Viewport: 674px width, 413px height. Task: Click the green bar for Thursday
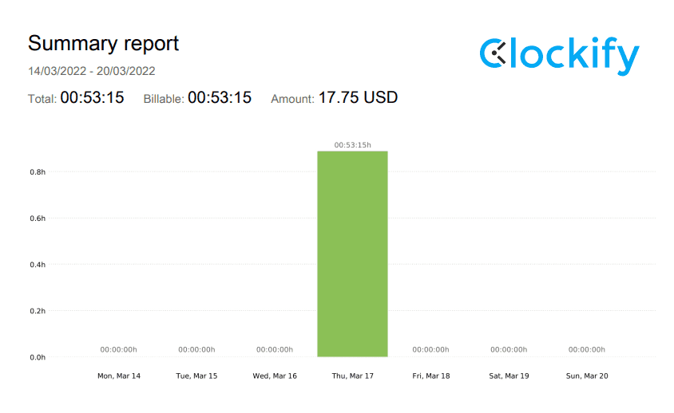352,254
